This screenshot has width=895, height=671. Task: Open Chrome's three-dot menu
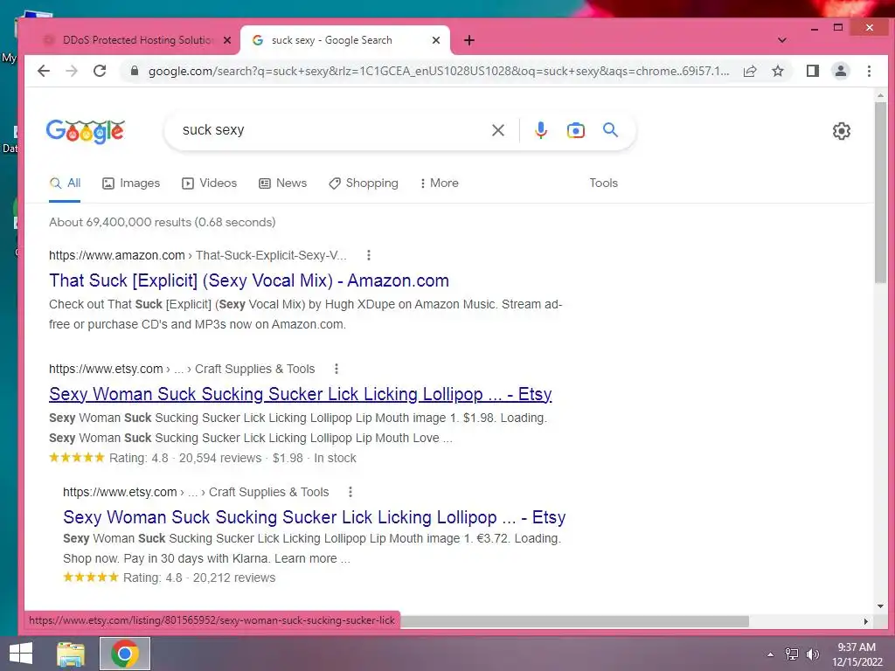(869, 71)
